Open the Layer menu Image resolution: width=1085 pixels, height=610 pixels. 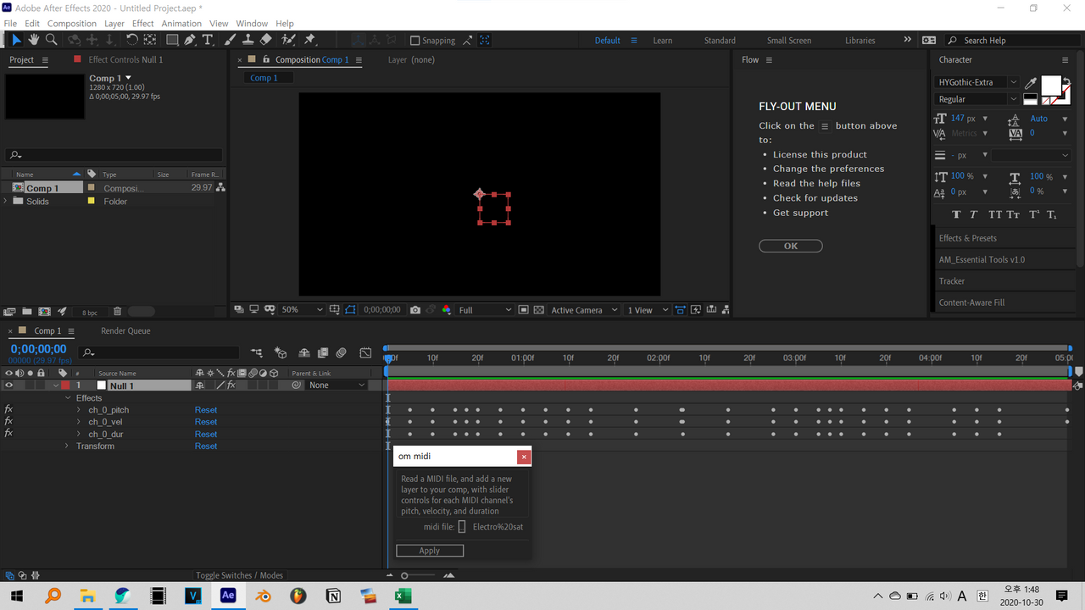[114, 23]
